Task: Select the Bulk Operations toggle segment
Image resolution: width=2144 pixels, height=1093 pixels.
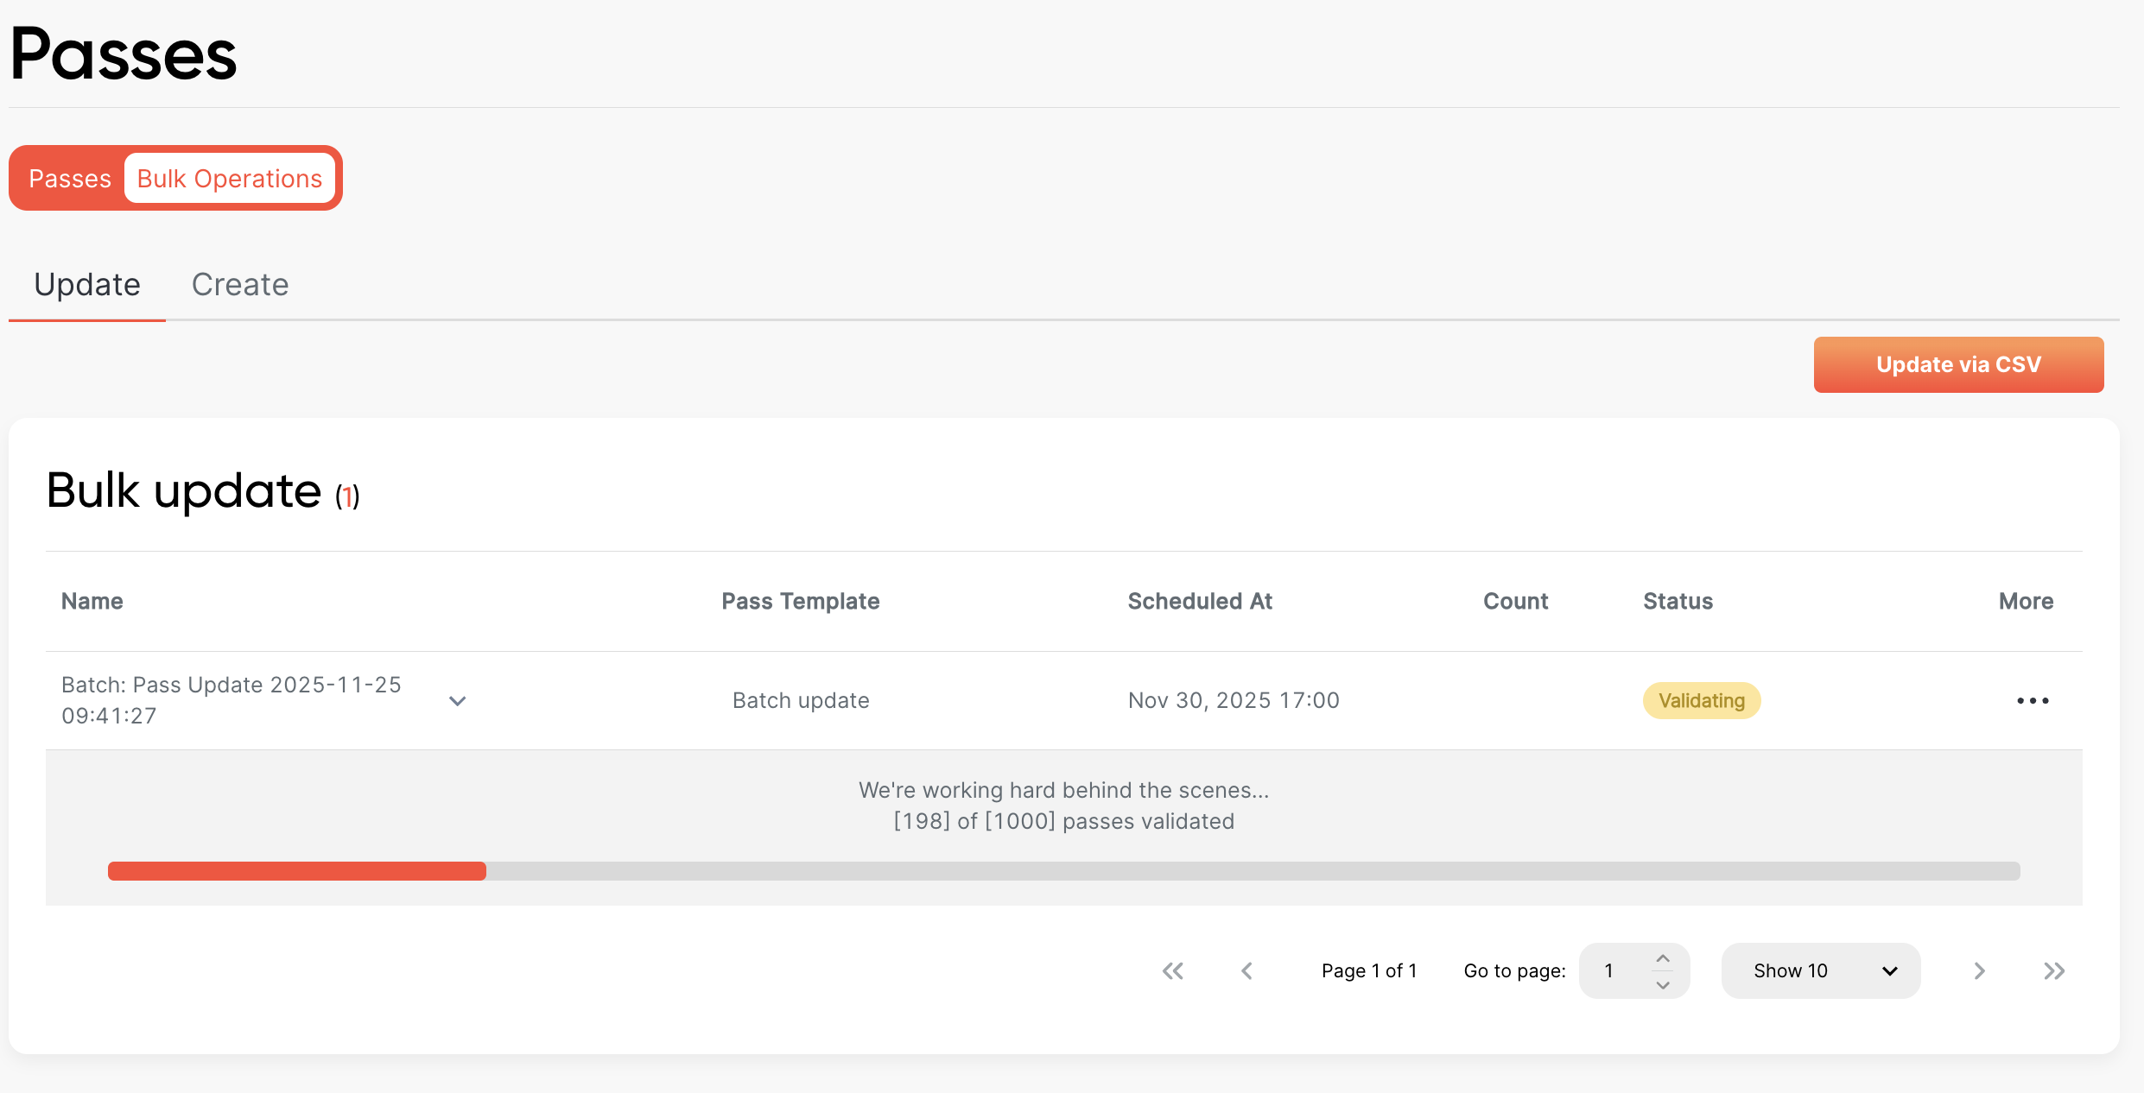Action: tap(230, 179)
